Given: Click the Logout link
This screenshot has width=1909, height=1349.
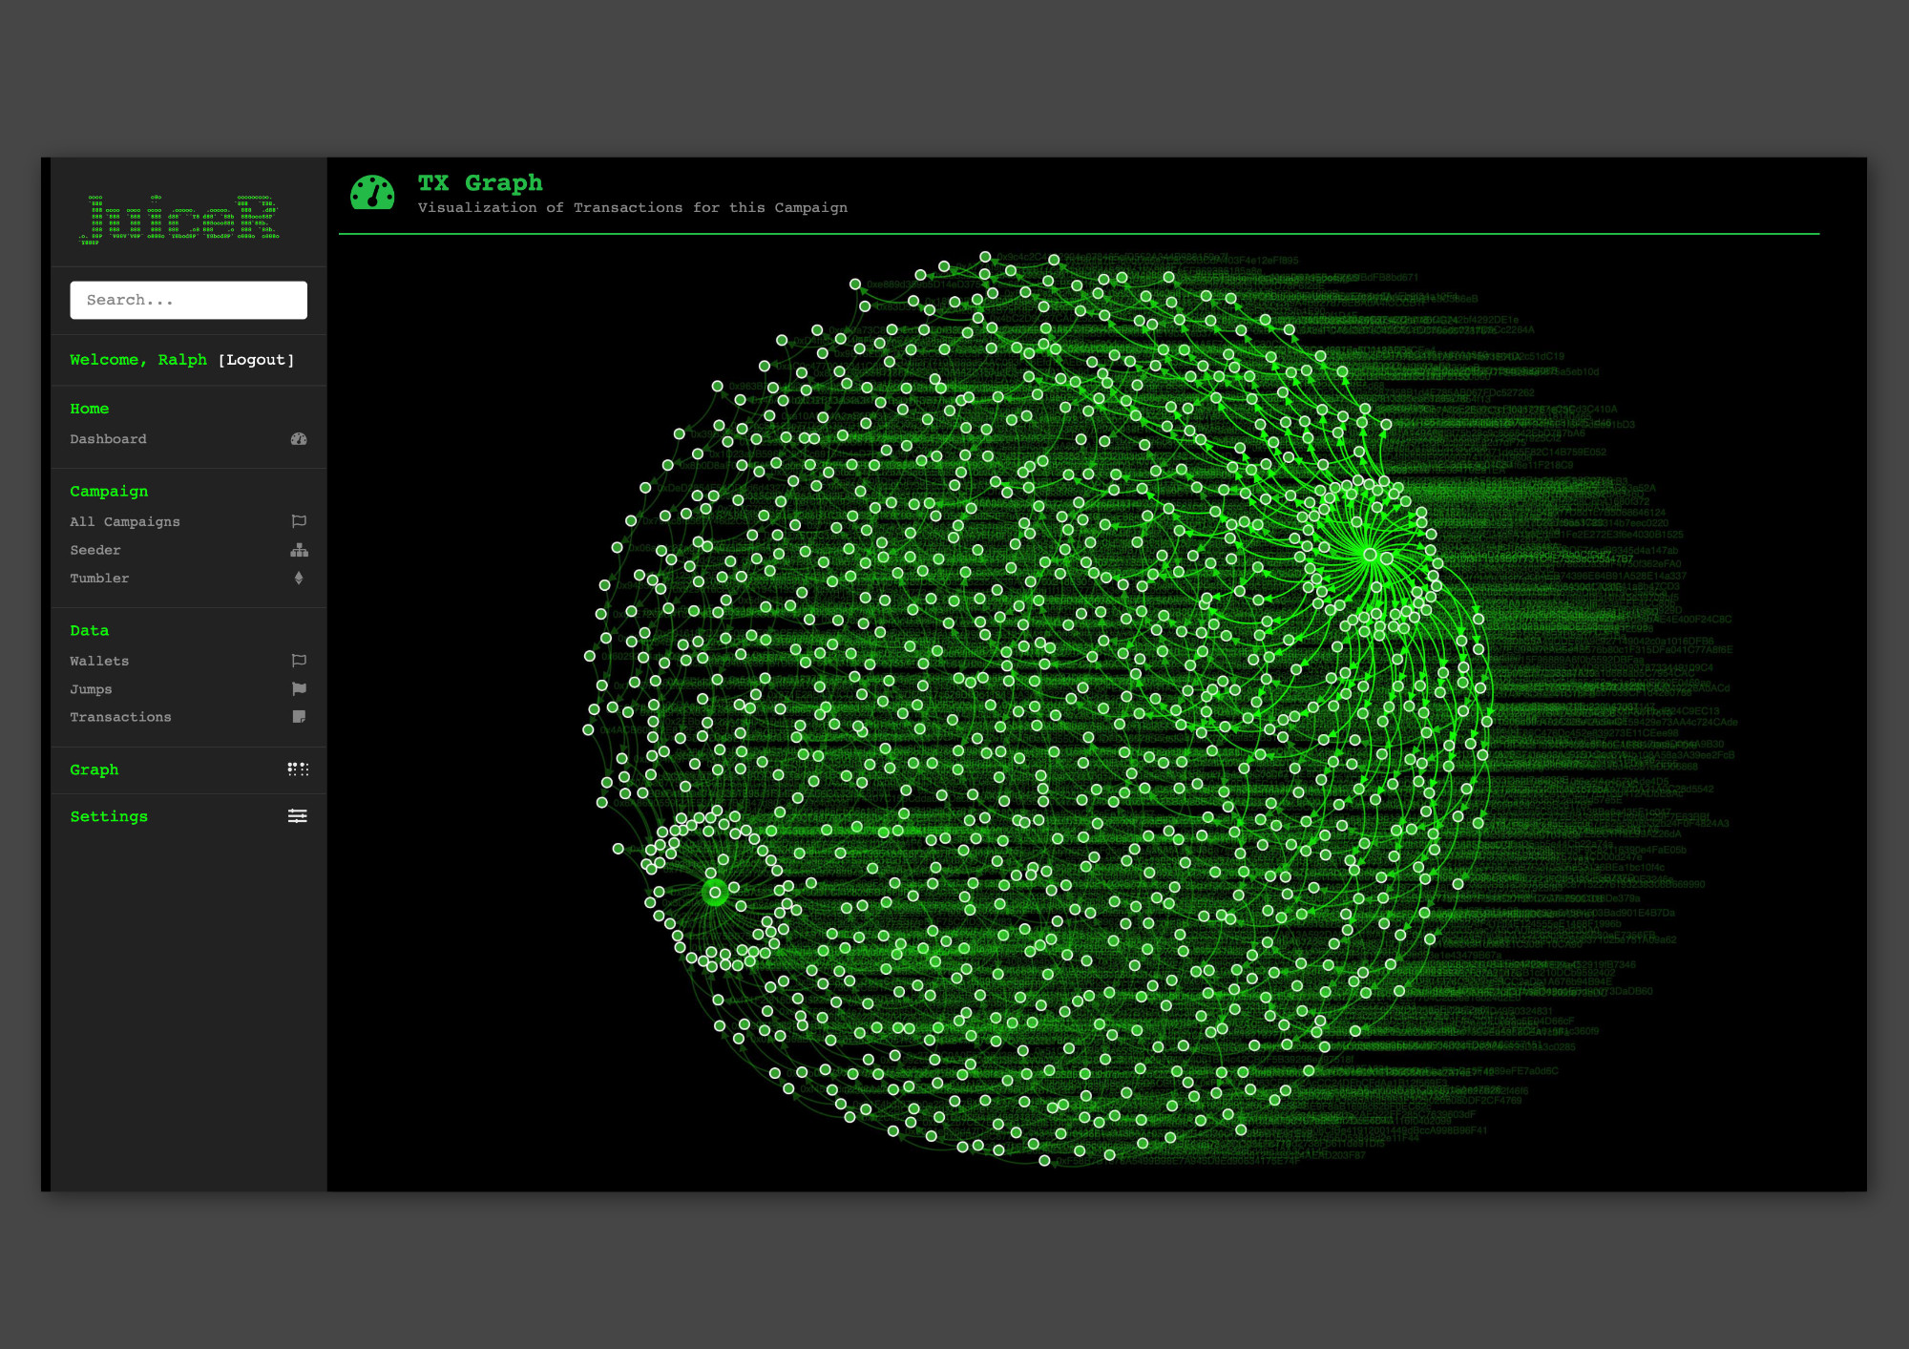Looking at the screenshot, I should pos(256,360).
